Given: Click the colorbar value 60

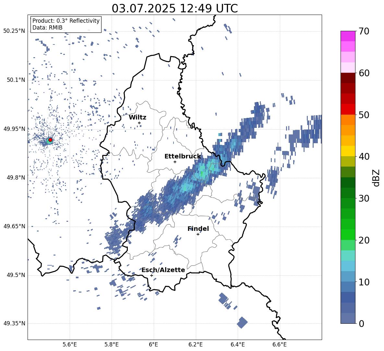Looking at the screenshot, I should click(x=364, y=73).
